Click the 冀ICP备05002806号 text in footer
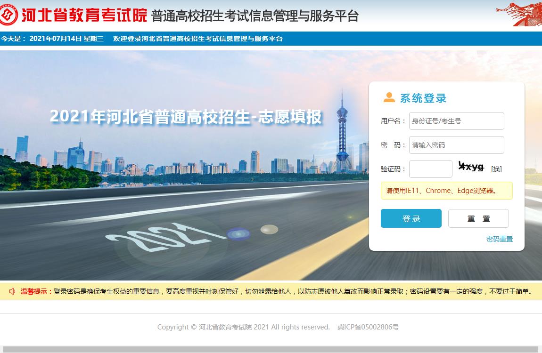 [368, 327]
